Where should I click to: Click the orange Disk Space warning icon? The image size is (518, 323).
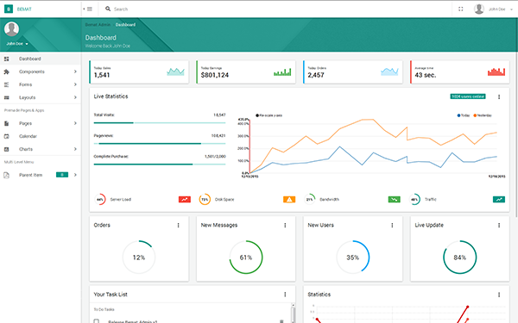pos(289,200)
